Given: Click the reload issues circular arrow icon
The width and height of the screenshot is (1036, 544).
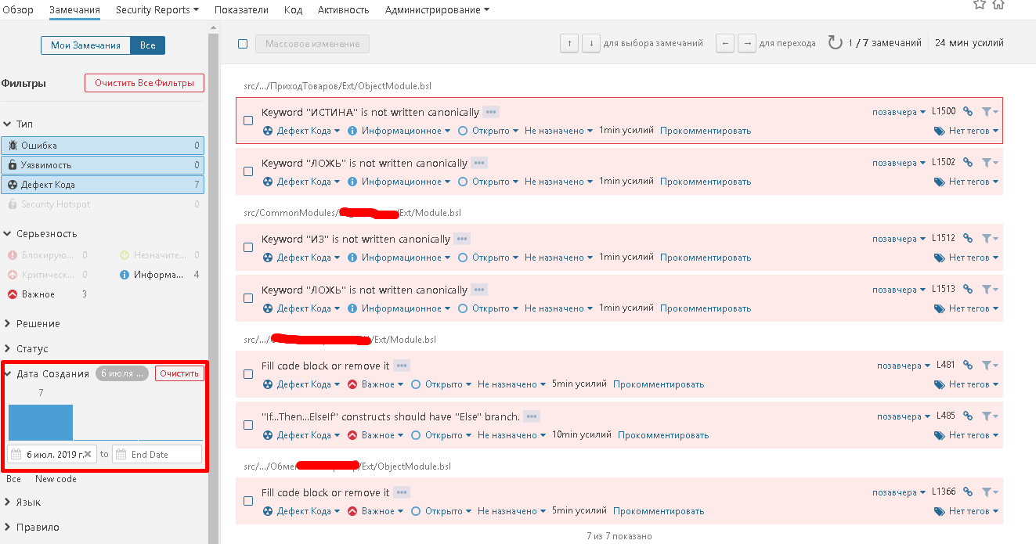Looking at the screenshot, I should click(x=836, y=43).
